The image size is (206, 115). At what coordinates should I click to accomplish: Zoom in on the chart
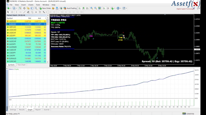[x=92, y=8]
